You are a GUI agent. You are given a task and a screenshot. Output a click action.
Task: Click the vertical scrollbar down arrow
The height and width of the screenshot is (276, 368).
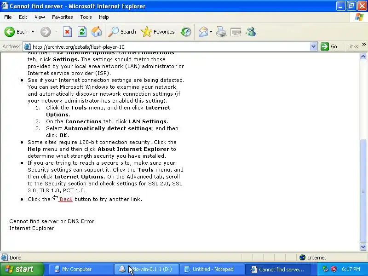click(363, 247)
